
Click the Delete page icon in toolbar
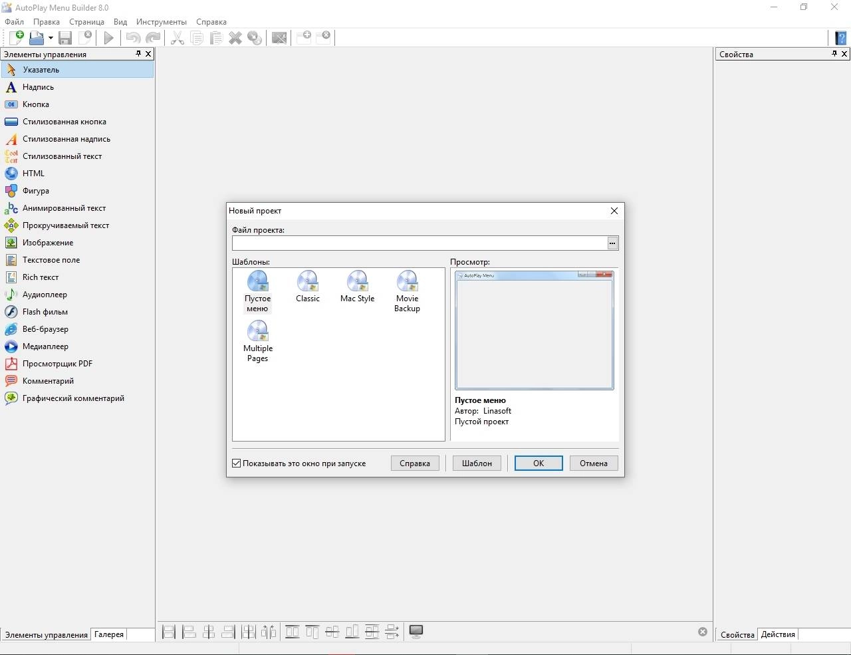tap(324, 37)
